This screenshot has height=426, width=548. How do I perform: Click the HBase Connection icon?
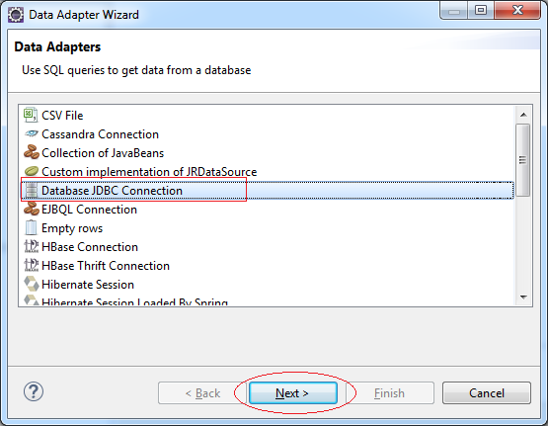[31, 246]
